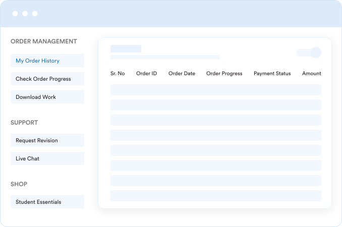Click the rightmost of the three title bar dots

(35, 14)
